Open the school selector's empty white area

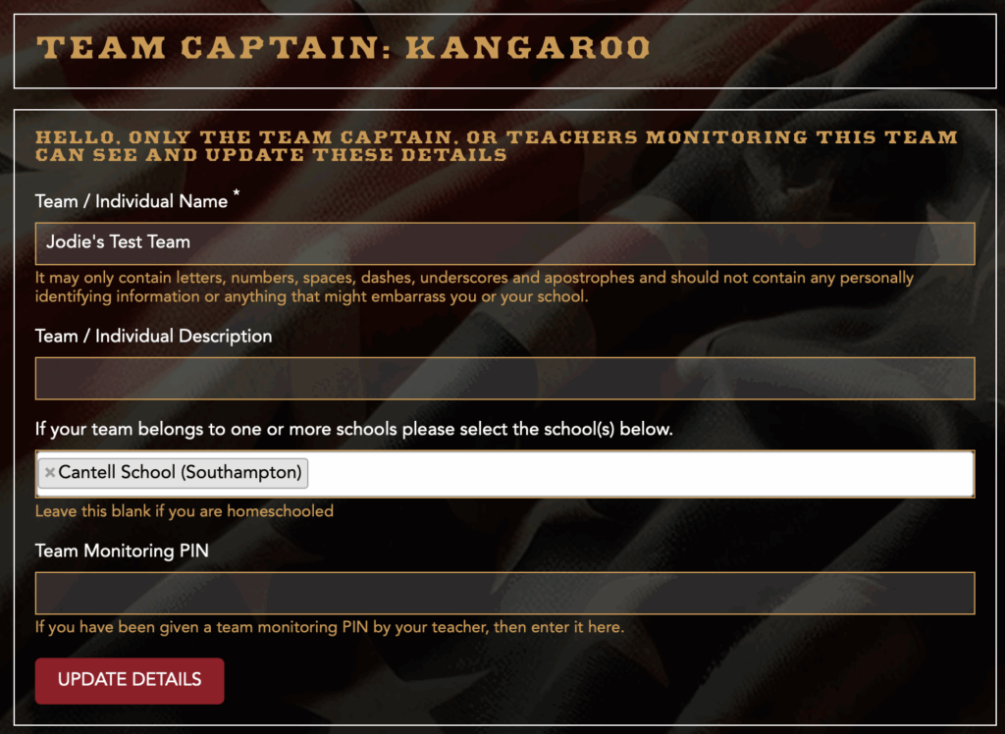[641, 474]
